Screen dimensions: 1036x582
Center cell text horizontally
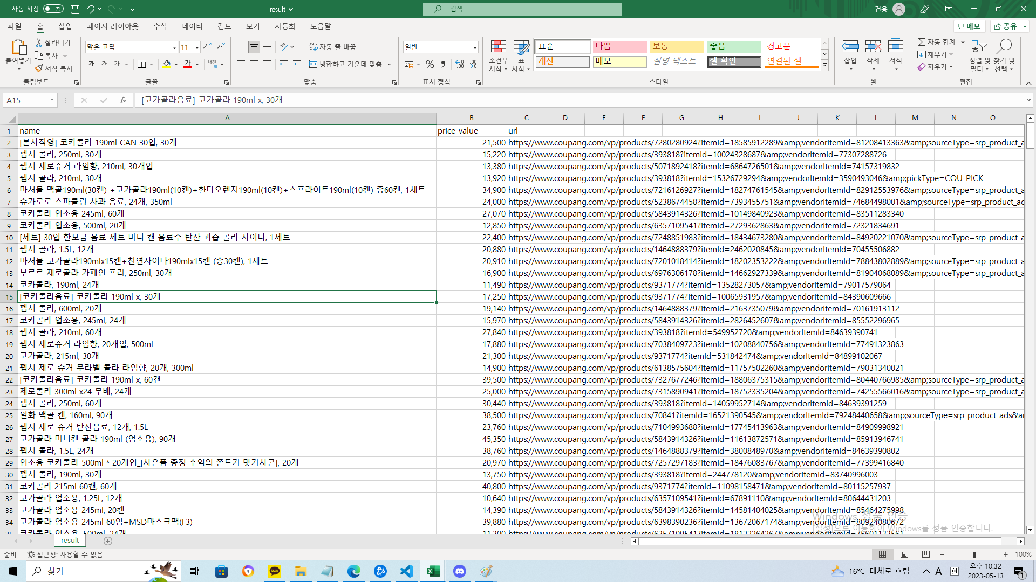tap(254, 64)
